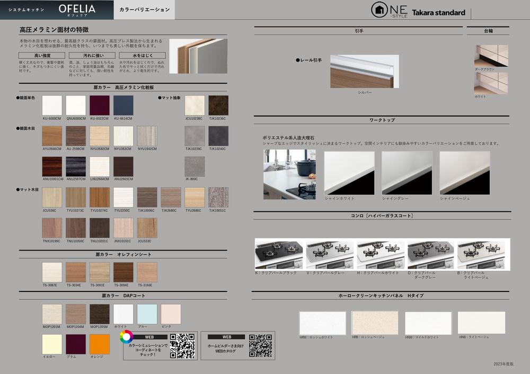The width and height of the screenshot is (530, 374).
Task: Choose the JCU10238C matte abstract swatch
Action: pos(195,105)
